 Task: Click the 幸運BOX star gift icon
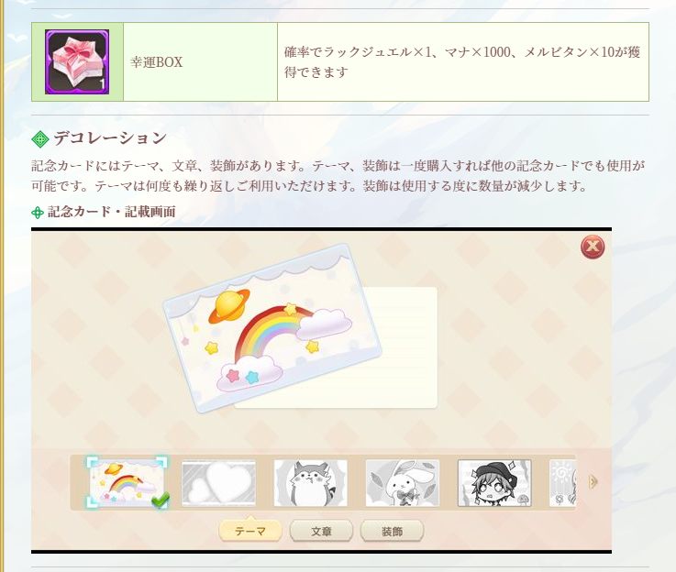tap(77, 62)
